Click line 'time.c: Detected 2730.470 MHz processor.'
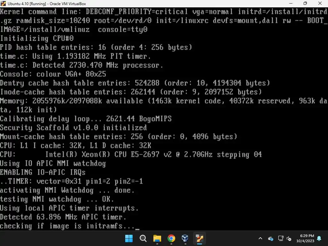Image resolution: width=328 pixels, height=246 pixels. (82, 65)
